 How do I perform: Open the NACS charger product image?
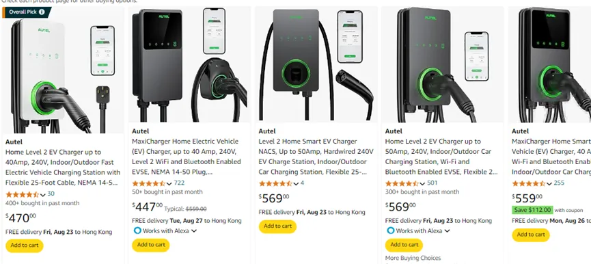tap(316, 64)
